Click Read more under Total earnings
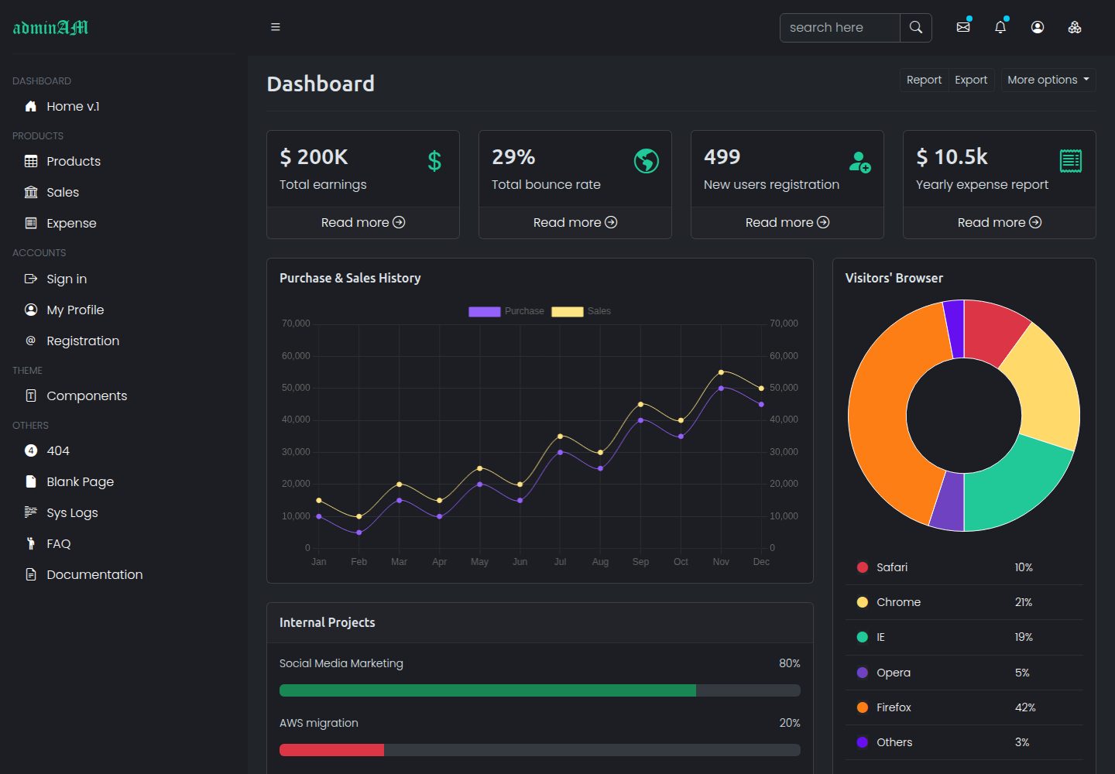 pos(363,222)
